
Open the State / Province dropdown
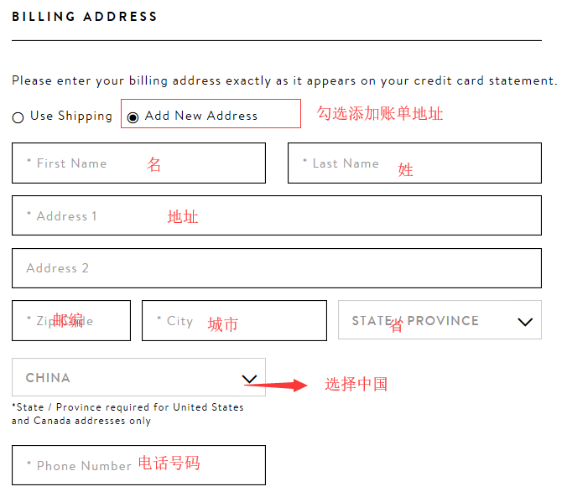pos(428,320)
